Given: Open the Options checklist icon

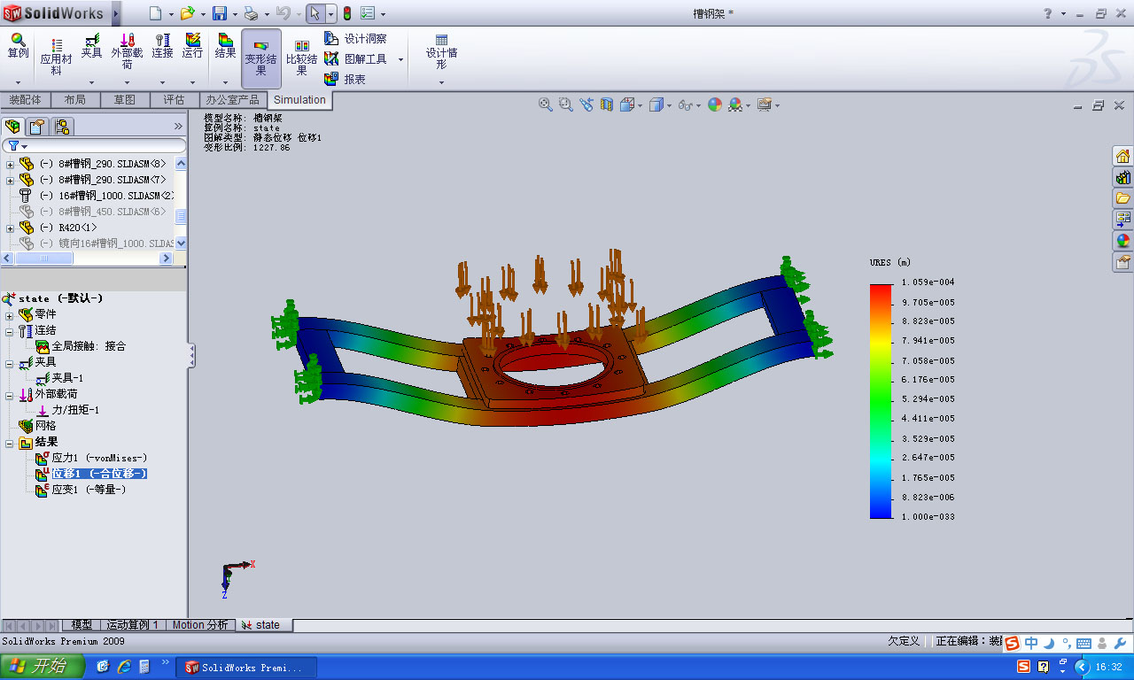Looking at the screenshot, I should 368,13.
